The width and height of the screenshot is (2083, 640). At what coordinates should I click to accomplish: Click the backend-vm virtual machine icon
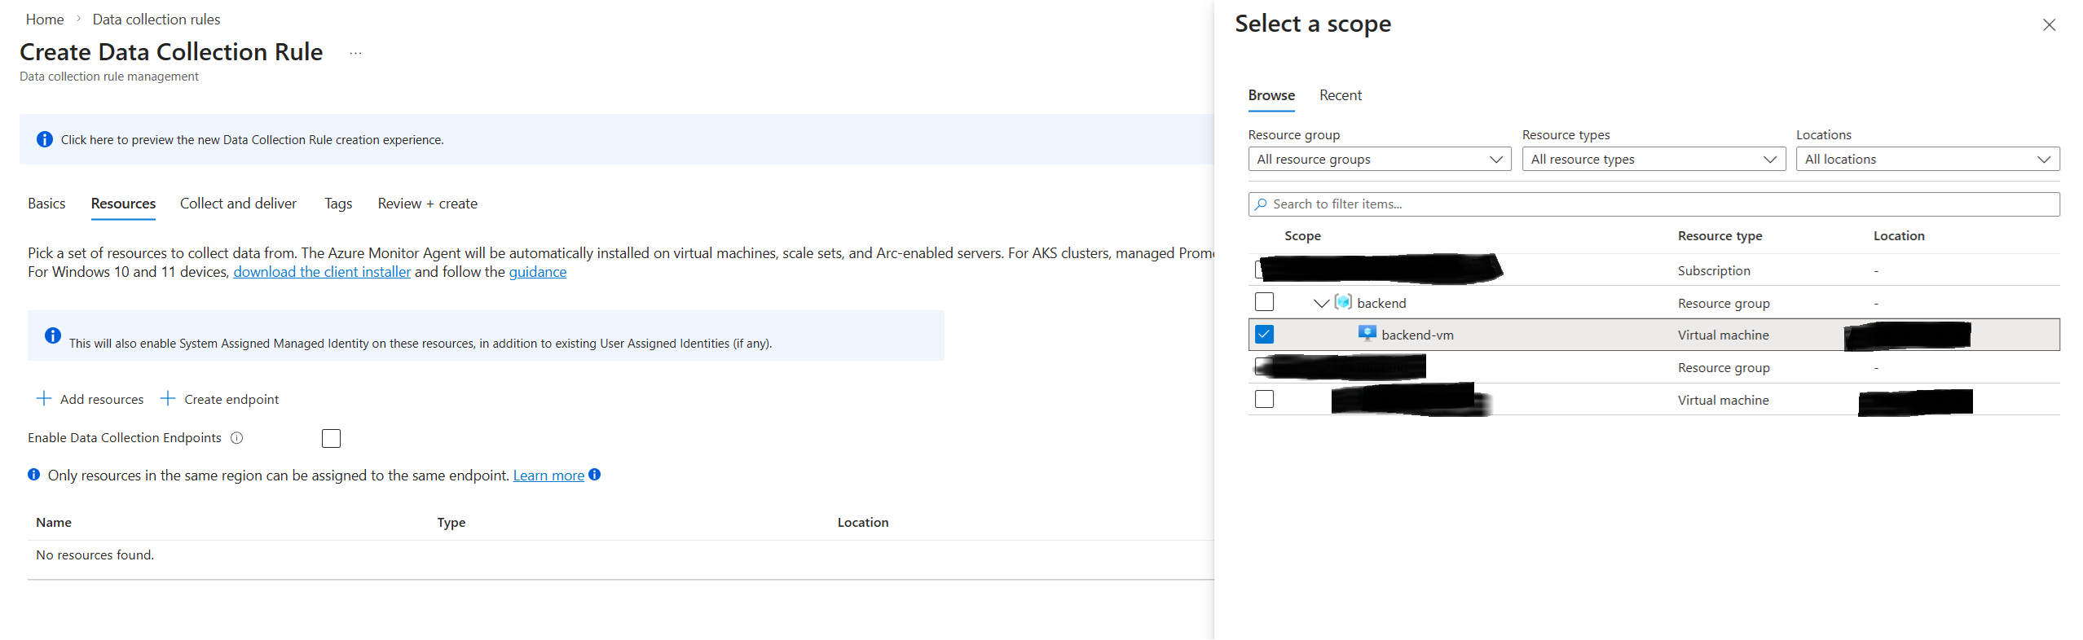click(x=1367, y=334)
